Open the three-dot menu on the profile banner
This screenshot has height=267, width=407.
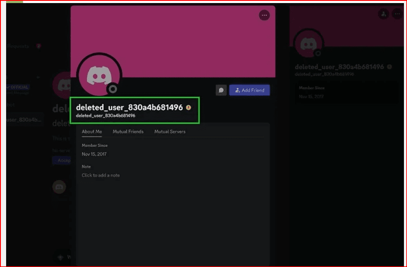264,15
